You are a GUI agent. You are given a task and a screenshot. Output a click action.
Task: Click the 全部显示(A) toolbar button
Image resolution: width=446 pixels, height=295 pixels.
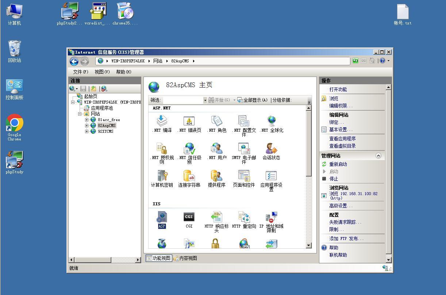pyautogui.click(x=252, y=100)
